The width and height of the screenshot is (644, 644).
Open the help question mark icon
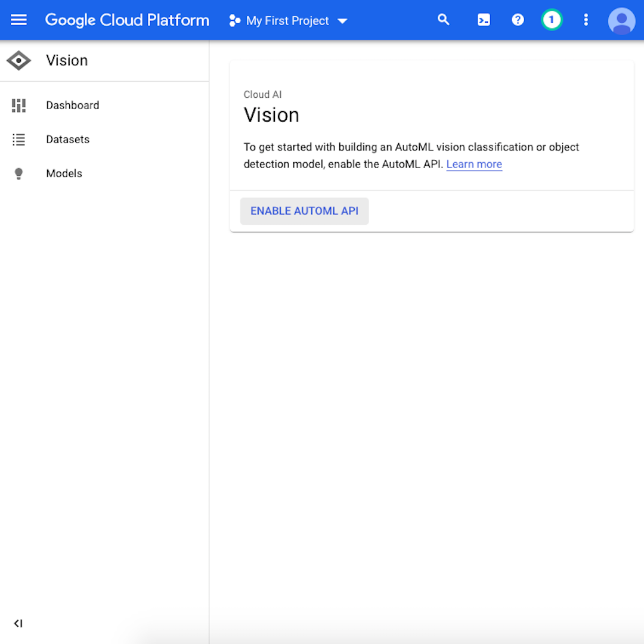tap(518, 20)
